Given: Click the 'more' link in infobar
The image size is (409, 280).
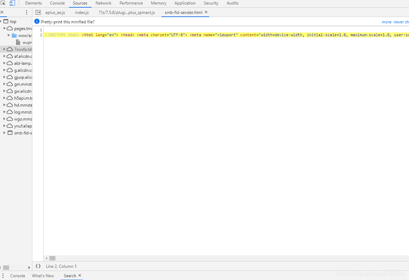Looking at the screenshot, I should tap(387, 22).
